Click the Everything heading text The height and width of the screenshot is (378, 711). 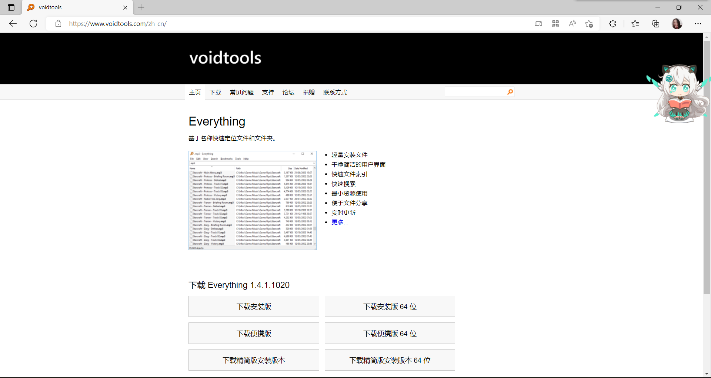(x=217, y=121)
